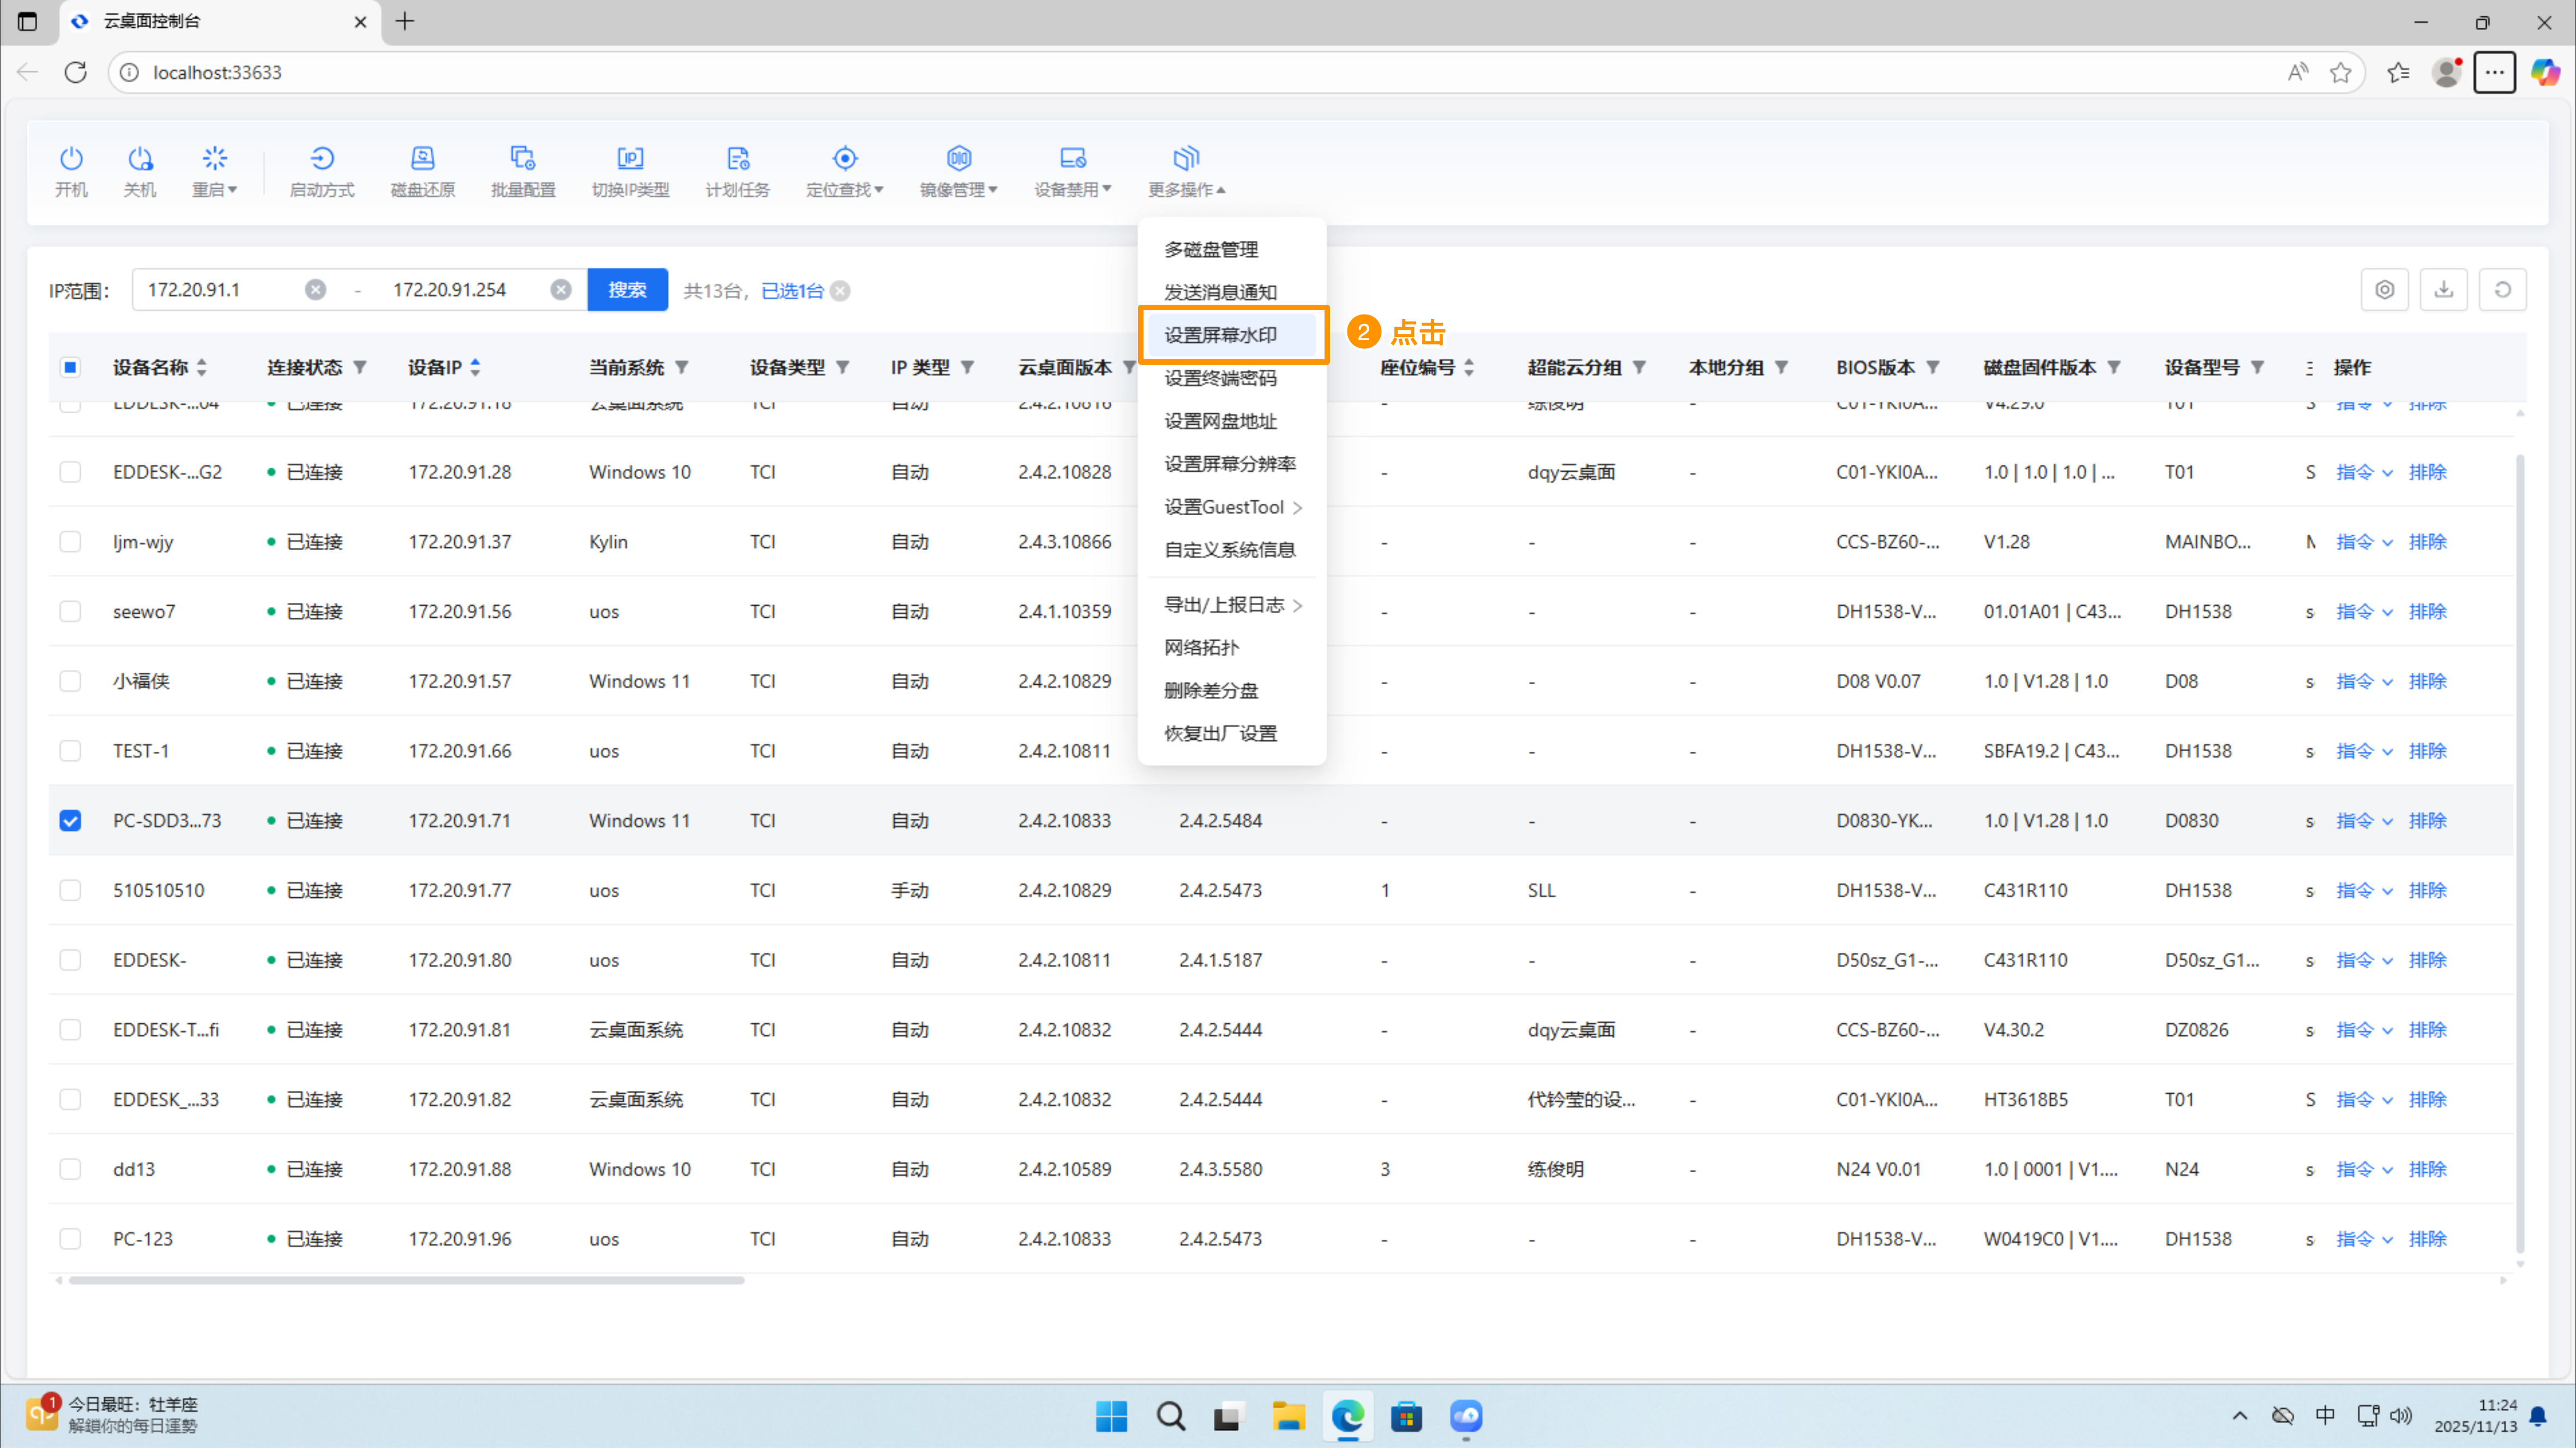
Task: Toggle the select-all checkbox in the header
Action: [x=70, y=367]
